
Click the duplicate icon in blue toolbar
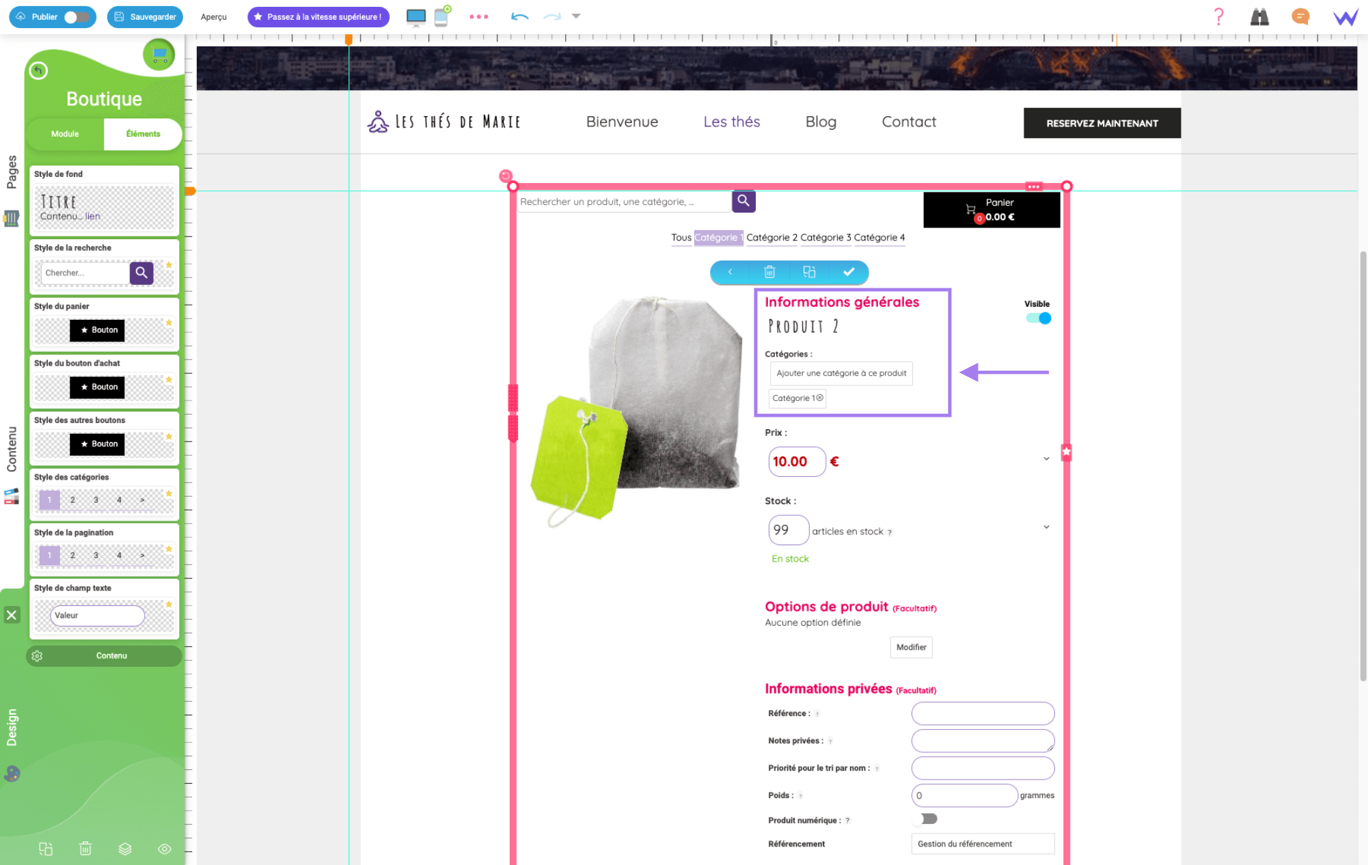pos(809,272)
